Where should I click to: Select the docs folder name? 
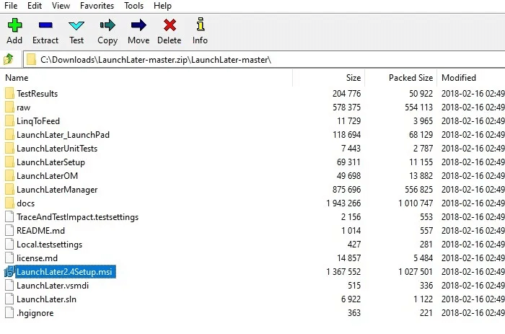tap(26, 203)
